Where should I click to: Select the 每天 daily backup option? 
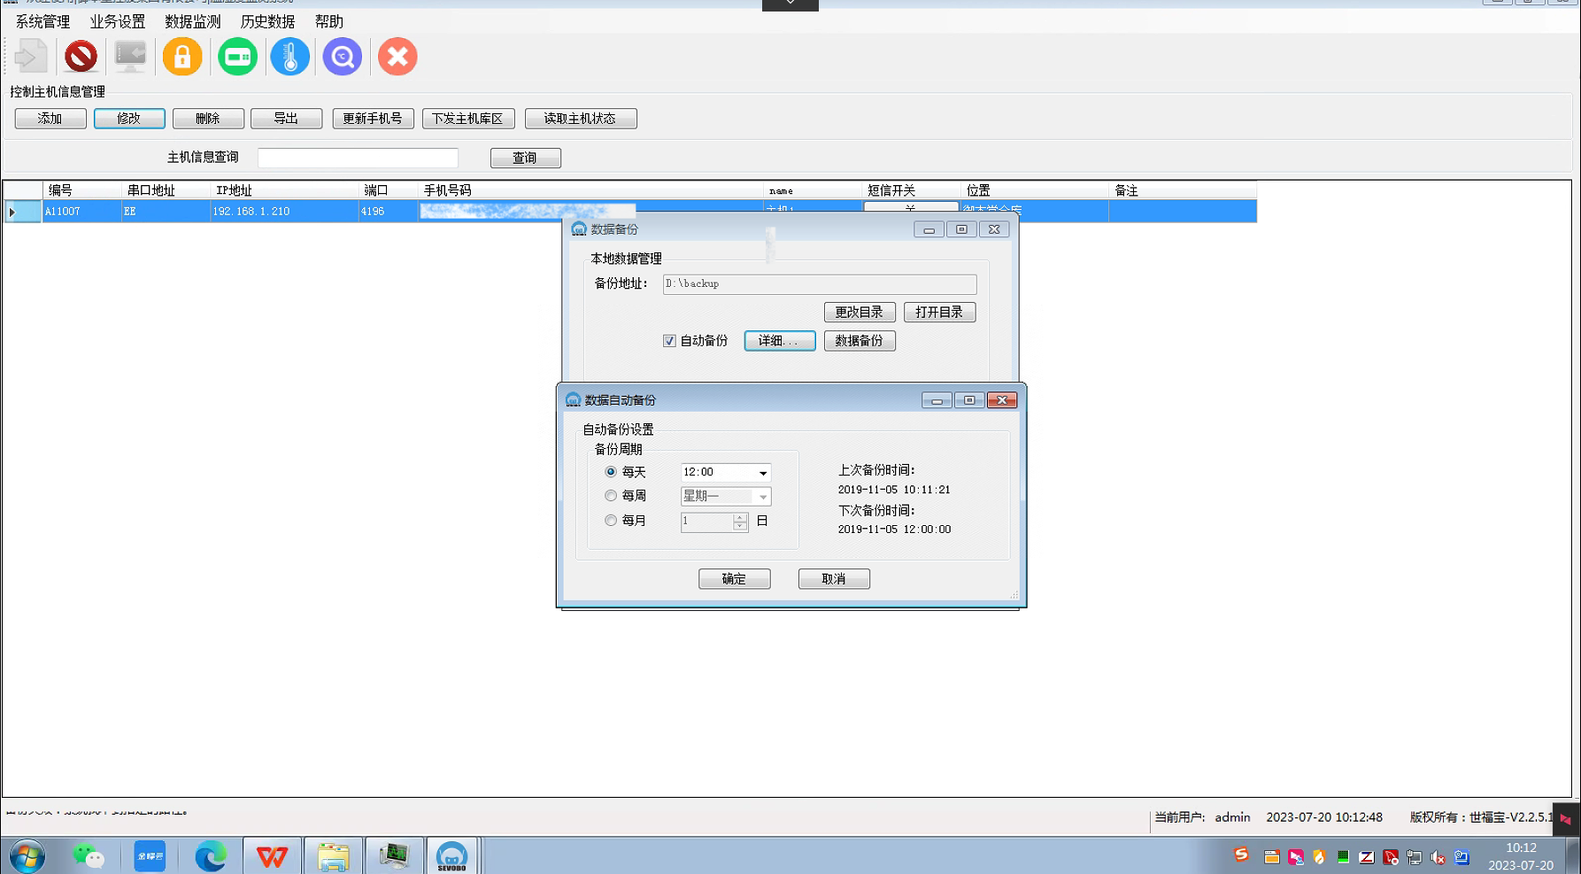(611, 472)
